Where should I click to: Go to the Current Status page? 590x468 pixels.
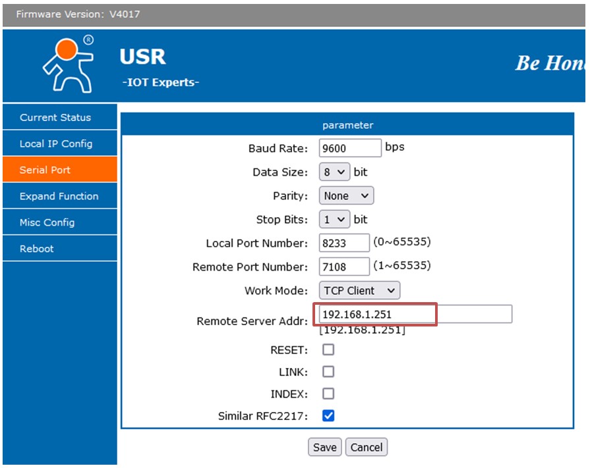tap(60, 118)
